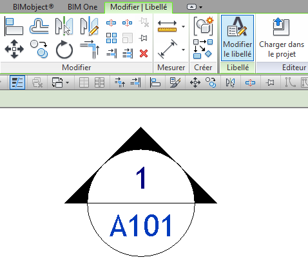Click the Align icon in quick toolbar
This screenshot has width=308, height=273.
[x=155, y=82]
